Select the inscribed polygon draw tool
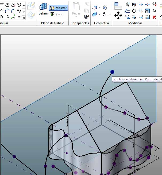The image size is (162, 175). coord(7,5)
